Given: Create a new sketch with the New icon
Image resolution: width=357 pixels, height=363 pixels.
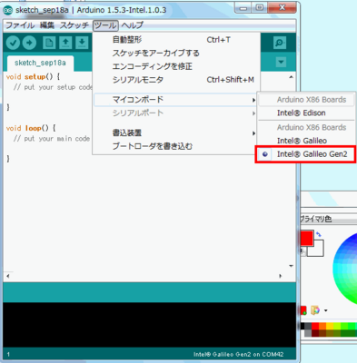Looking at the screenshot, I should point(49,43).
